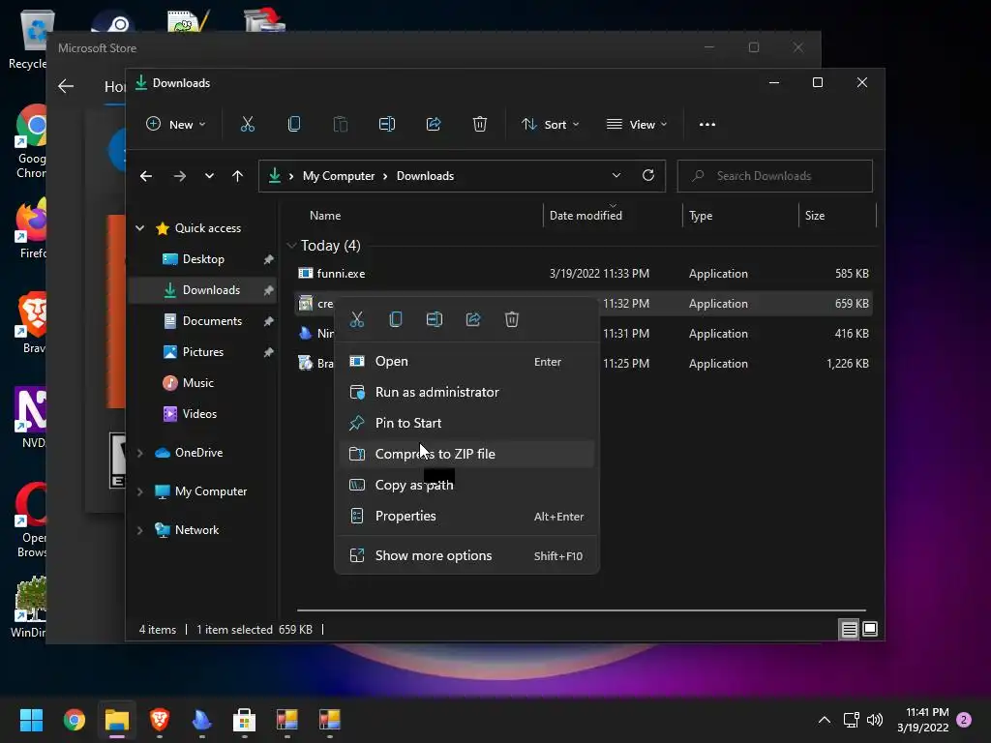Open the See more ellipsis menu

pos(707,125)
